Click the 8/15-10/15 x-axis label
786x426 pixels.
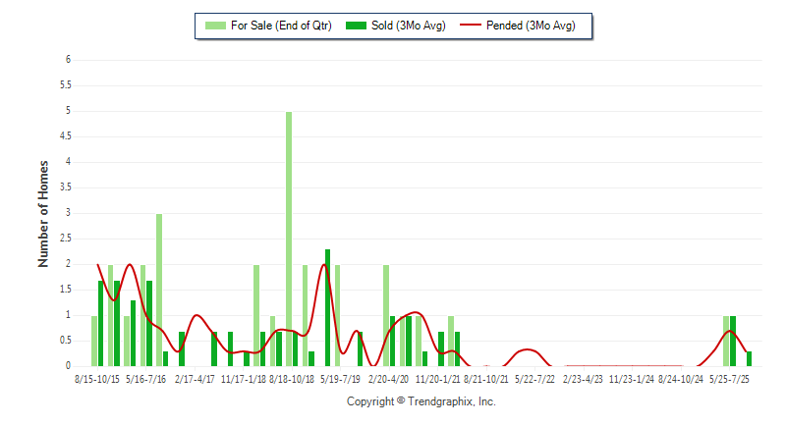tap(99, 379)
